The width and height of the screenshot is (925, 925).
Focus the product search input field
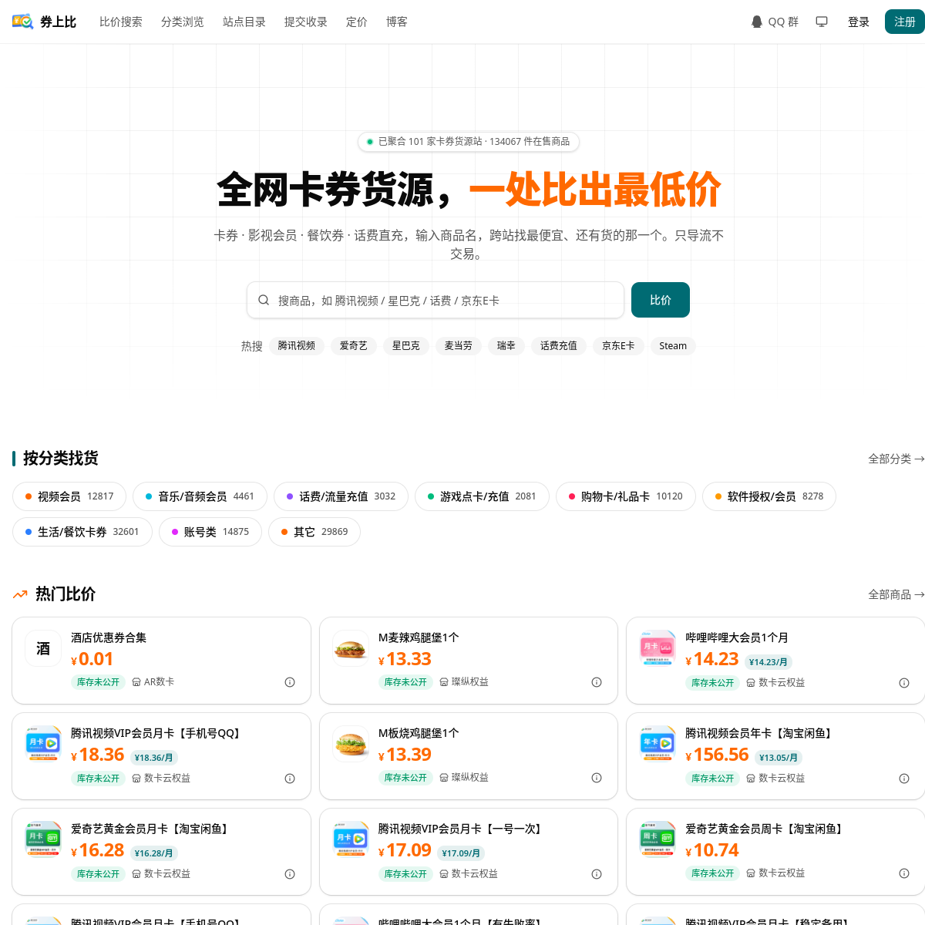(x=436, y=300)
